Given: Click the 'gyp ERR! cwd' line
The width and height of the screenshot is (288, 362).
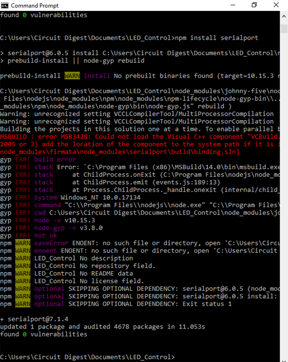Looking at the screenshot, I should tap(140, 213).
